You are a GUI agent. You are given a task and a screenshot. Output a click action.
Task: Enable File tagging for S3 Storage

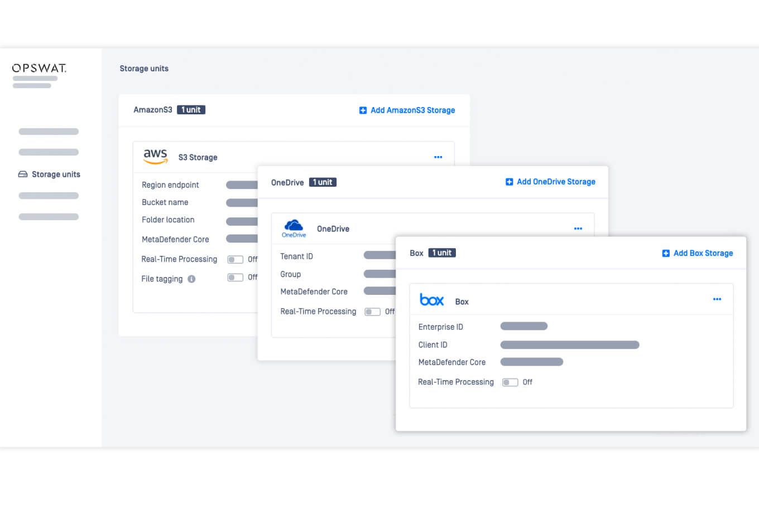click(235, 277)
